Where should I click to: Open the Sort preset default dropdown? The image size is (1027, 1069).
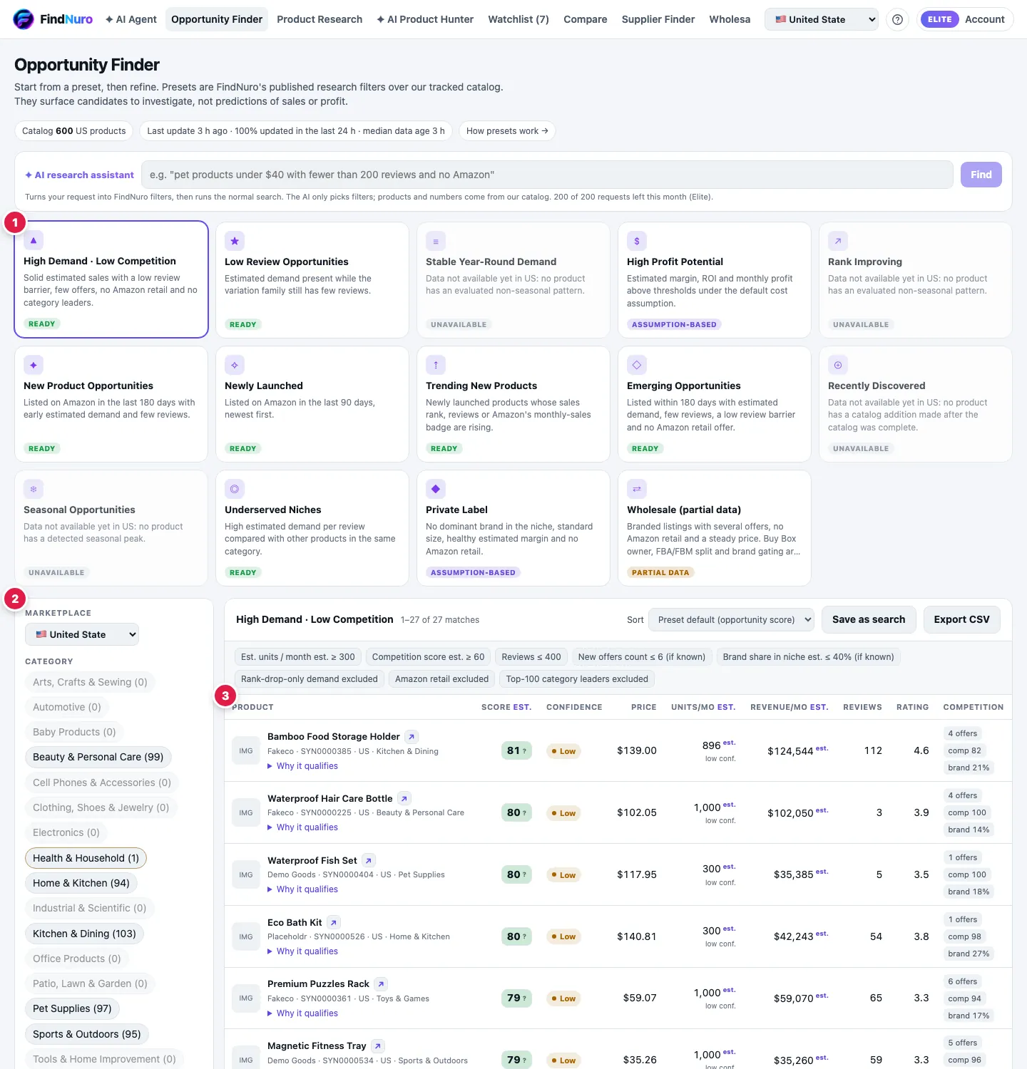[732, 620]
